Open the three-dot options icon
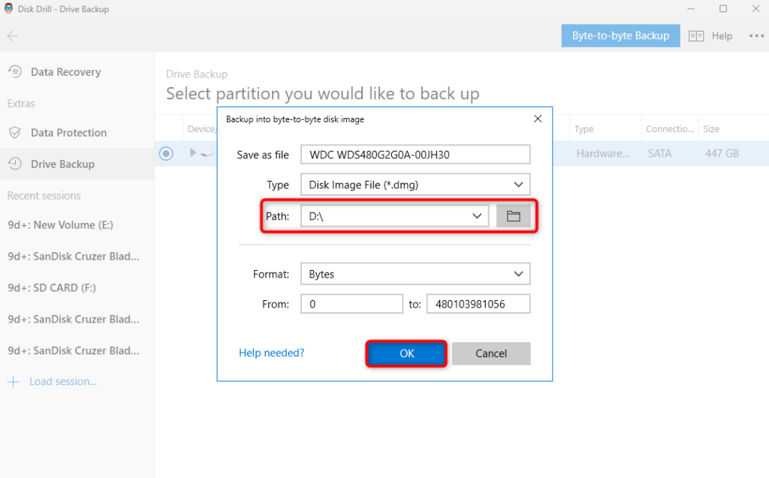Screen dimensions: 769x478 [x=755, y=35]
